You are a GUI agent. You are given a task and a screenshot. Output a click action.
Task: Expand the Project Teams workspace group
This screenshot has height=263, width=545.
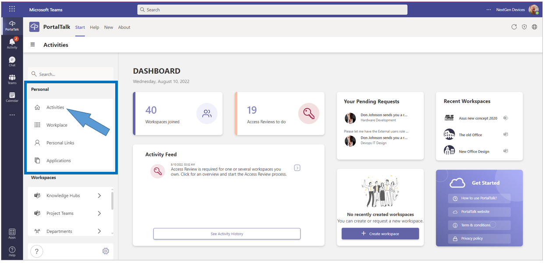pyautogui.click(x=99, y=213)
